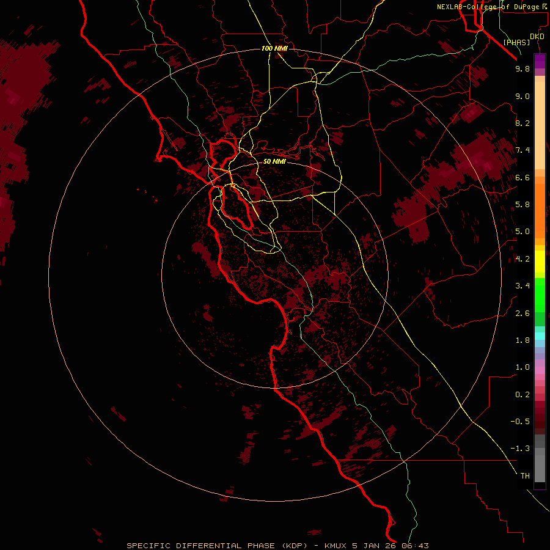Click the Specific Differential Phase (KDP) caption

pyautogui.click(x=217, y=546)
